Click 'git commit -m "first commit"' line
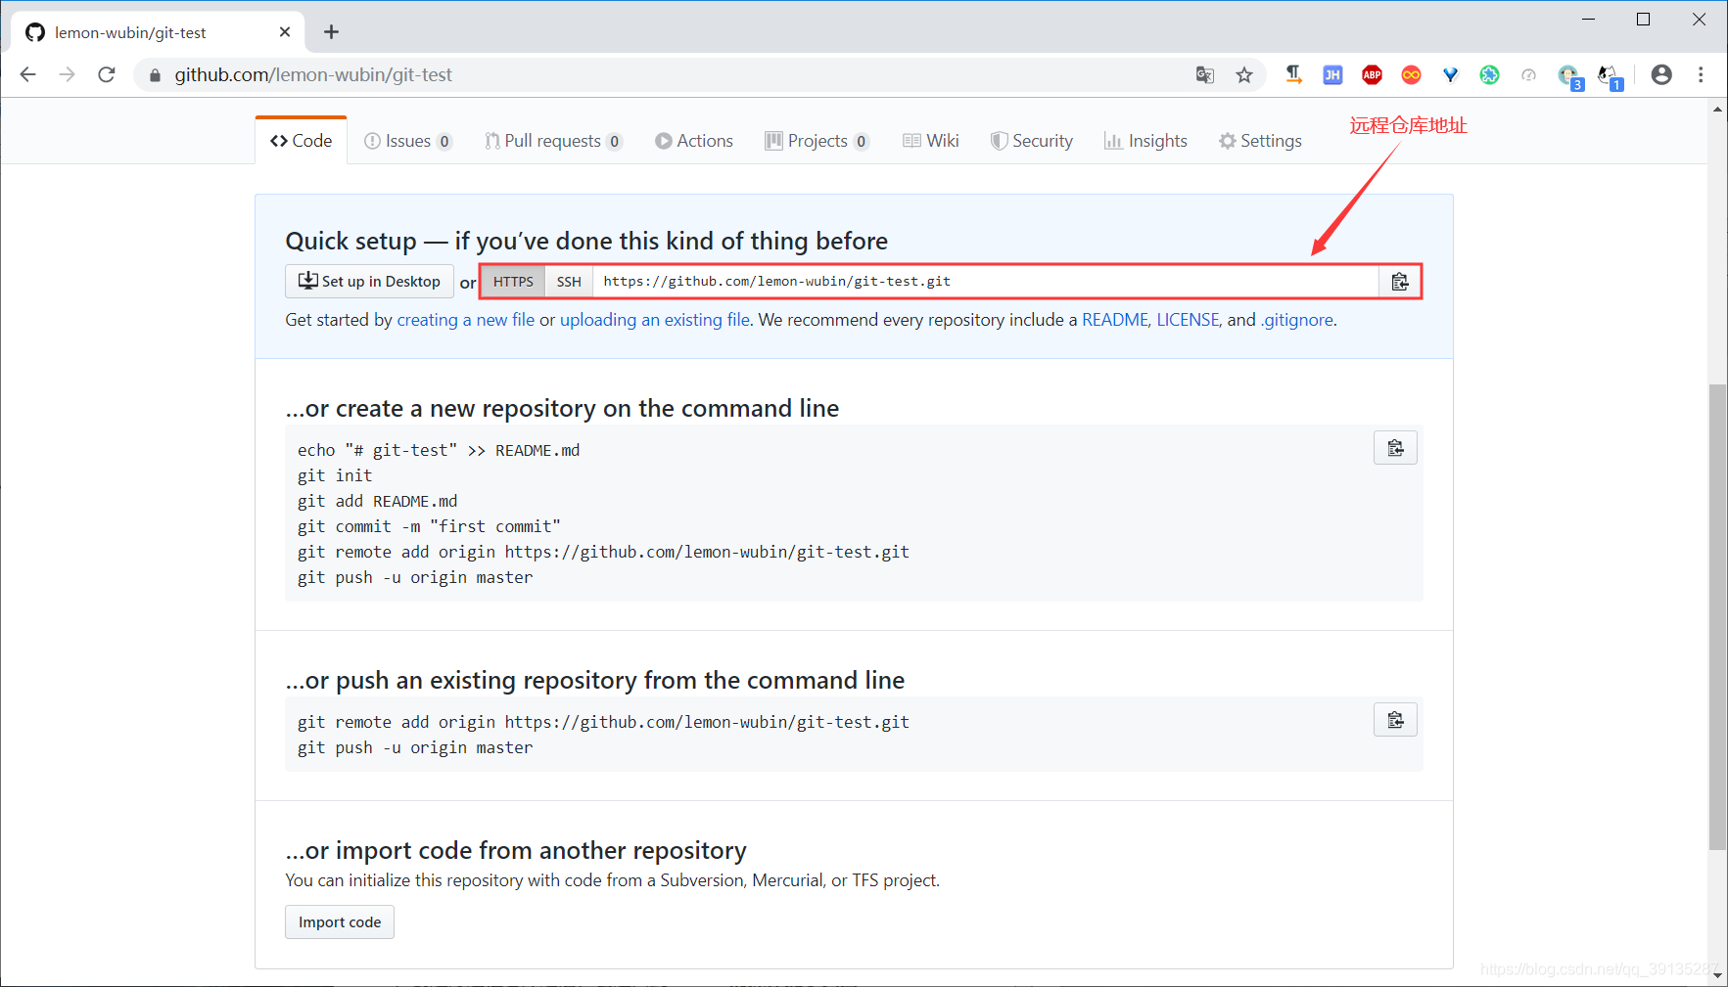This screenshot has height=987, width=1728. [429, 526]
